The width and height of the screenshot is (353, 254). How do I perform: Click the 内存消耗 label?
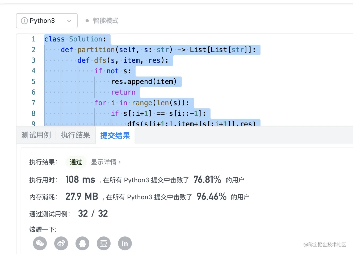(43, 197)
